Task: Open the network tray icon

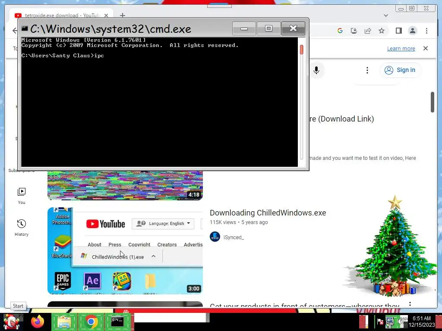Action: point(390,322)
